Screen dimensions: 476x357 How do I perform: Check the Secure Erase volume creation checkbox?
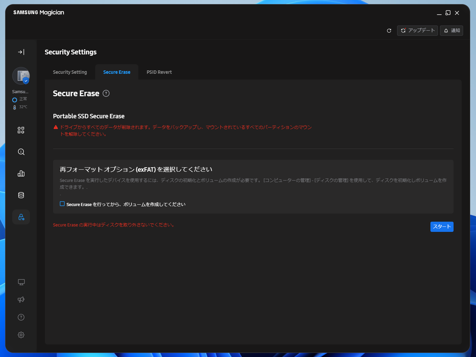tap(62, 204)
